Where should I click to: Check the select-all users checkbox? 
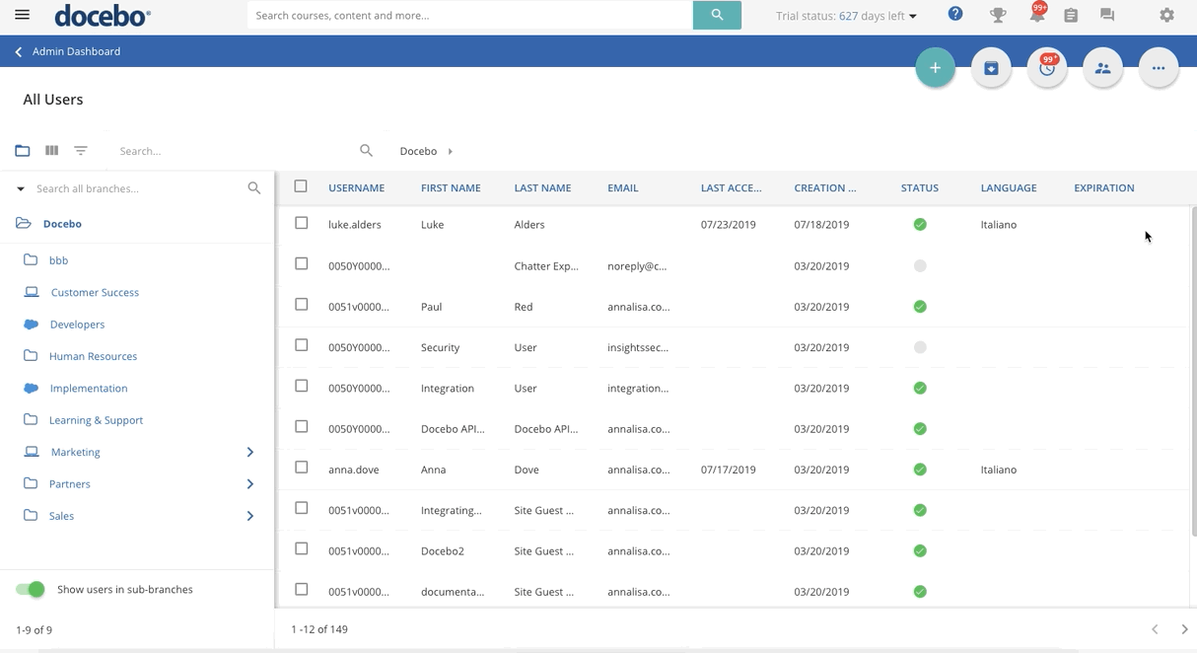[301, 186]
